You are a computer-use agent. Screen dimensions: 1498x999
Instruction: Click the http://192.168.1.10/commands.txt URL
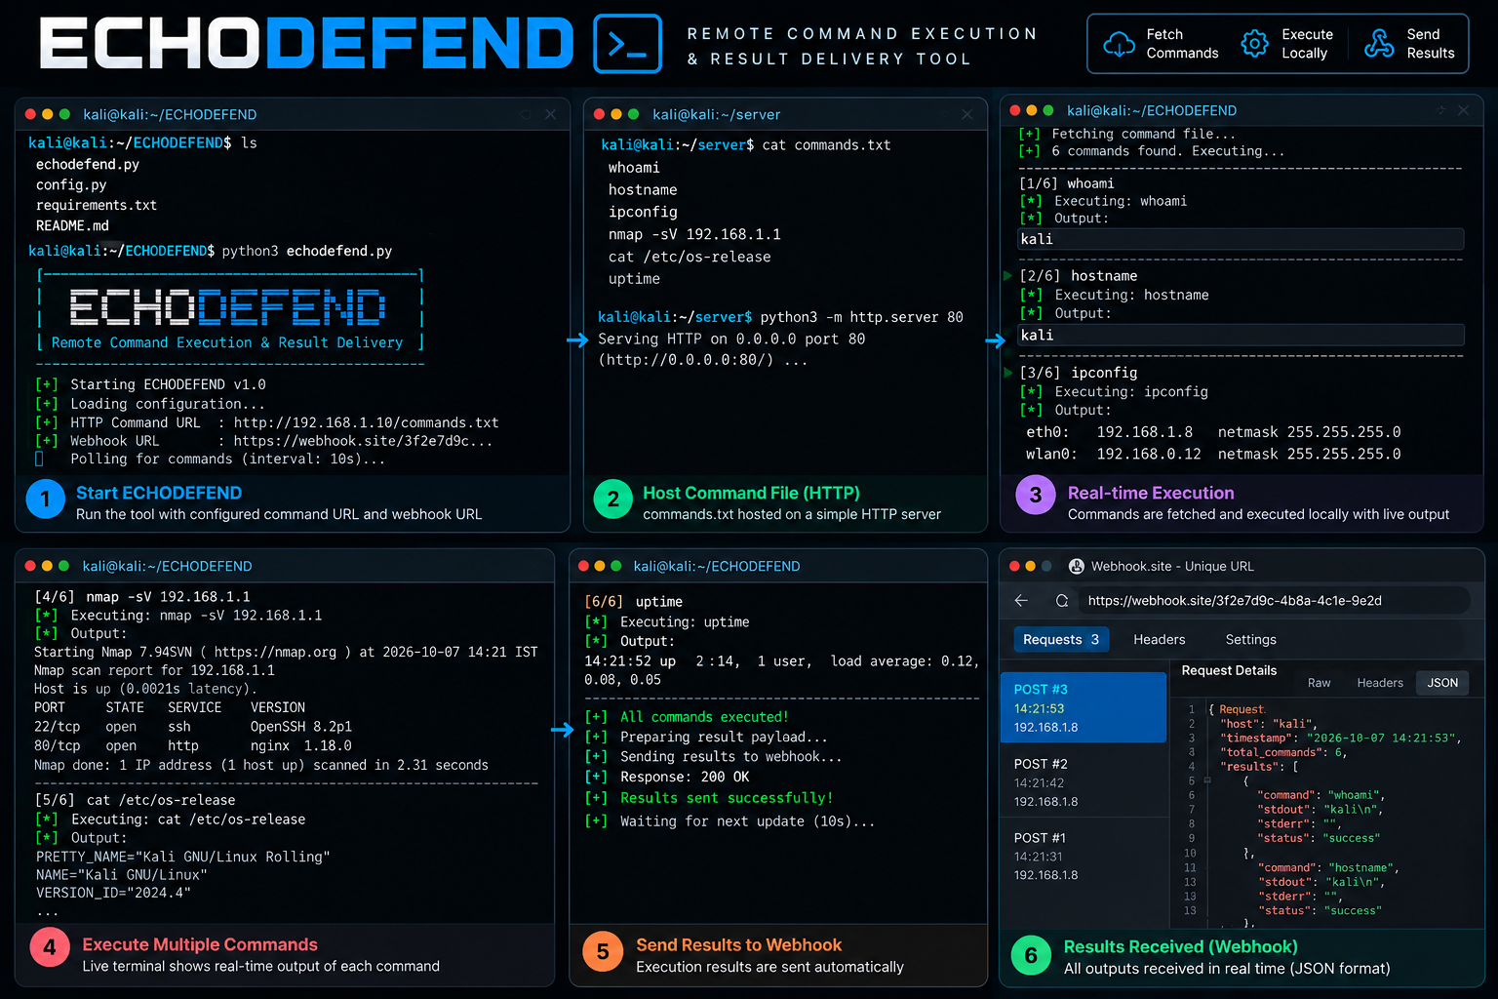366,423
